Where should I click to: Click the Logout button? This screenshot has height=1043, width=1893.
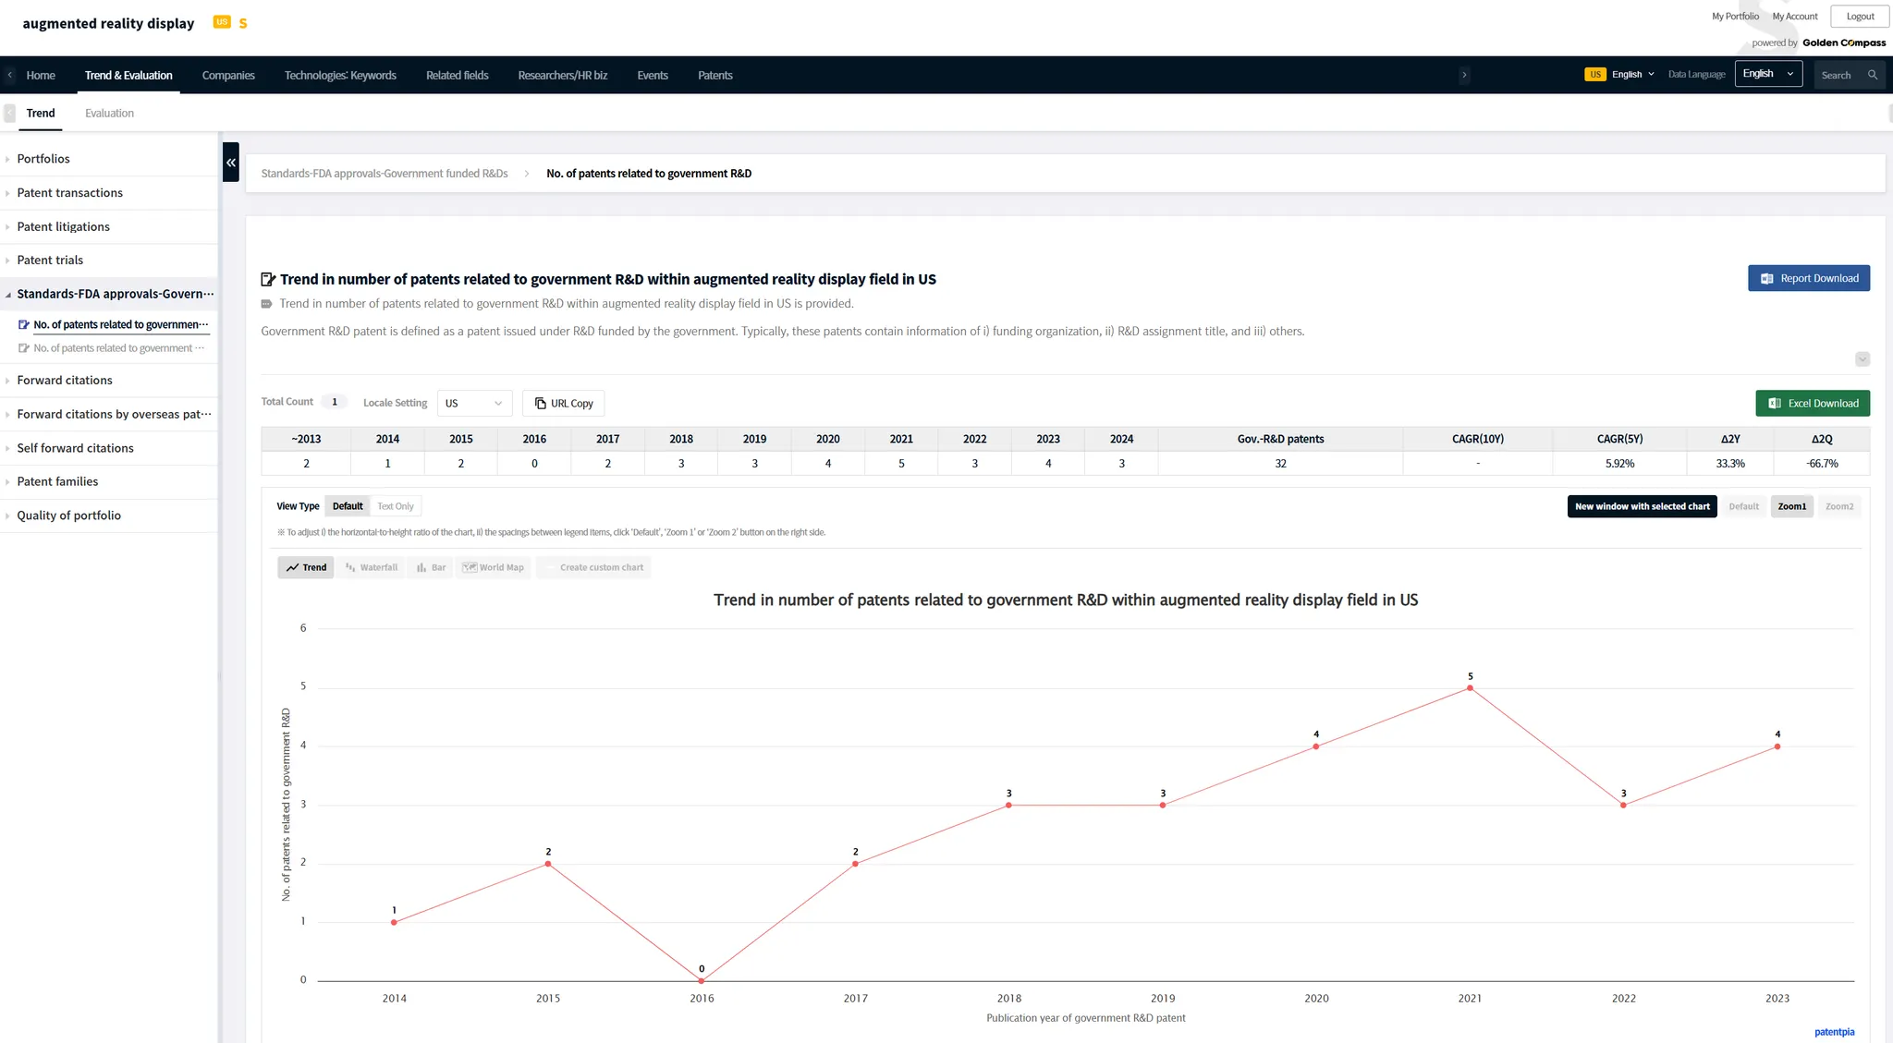click(1860, 17)
